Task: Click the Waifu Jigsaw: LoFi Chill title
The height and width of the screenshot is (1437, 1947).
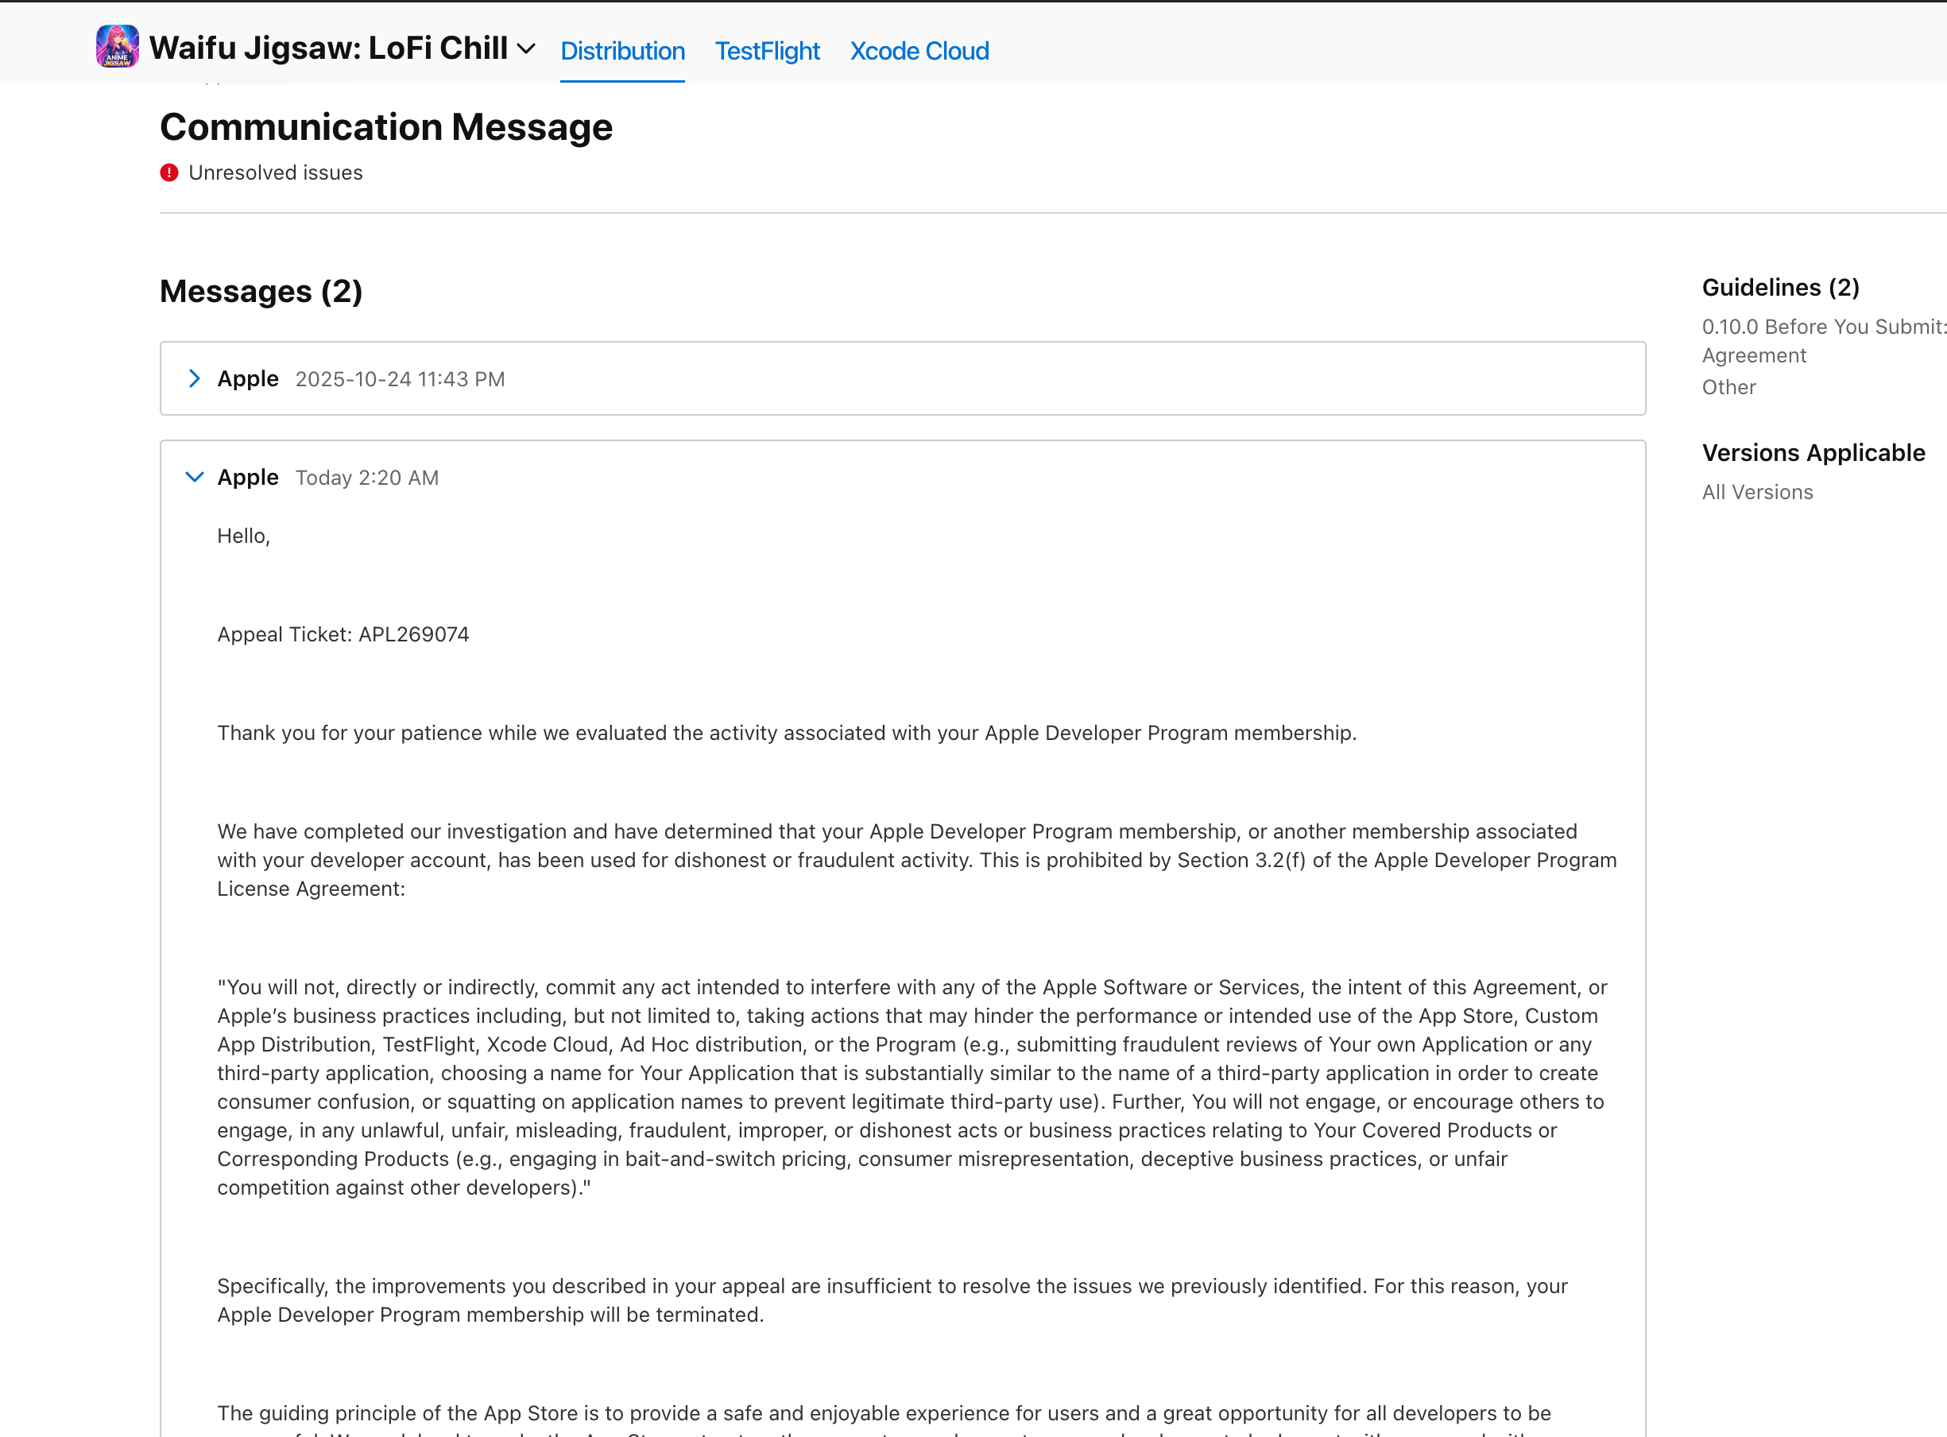Action: tap(329, 48)
